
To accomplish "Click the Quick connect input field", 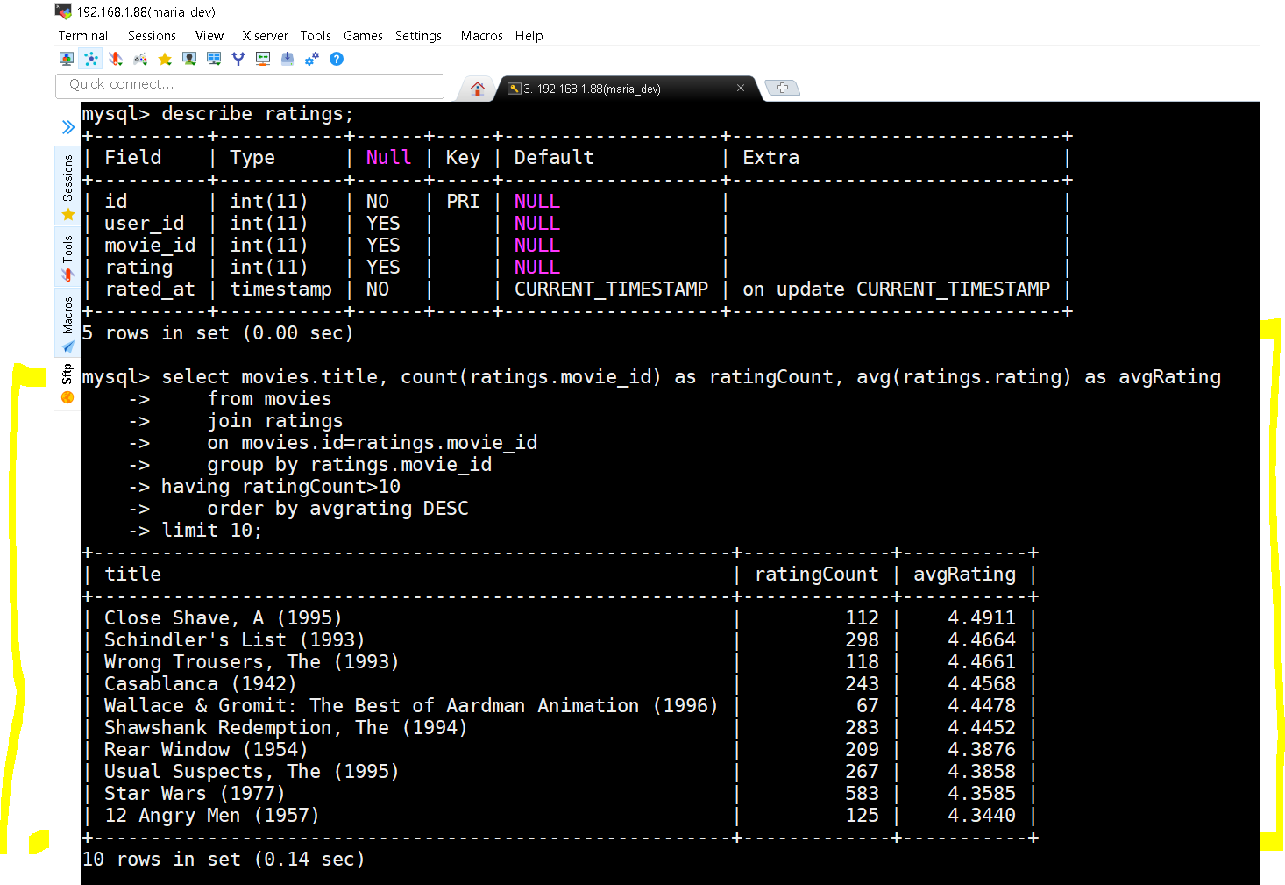I will 250,85.
